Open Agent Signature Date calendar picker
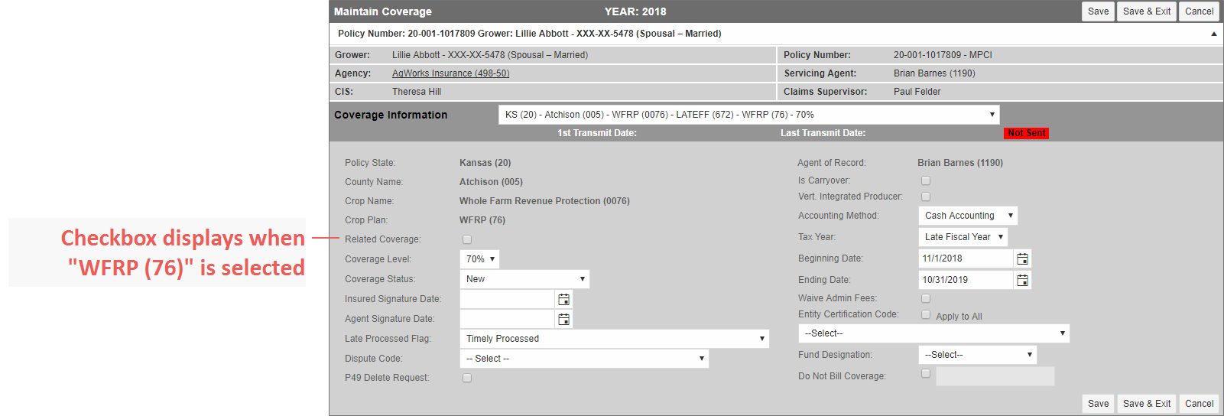Viewport: 1224px width, 416px height. coord(563,320)
